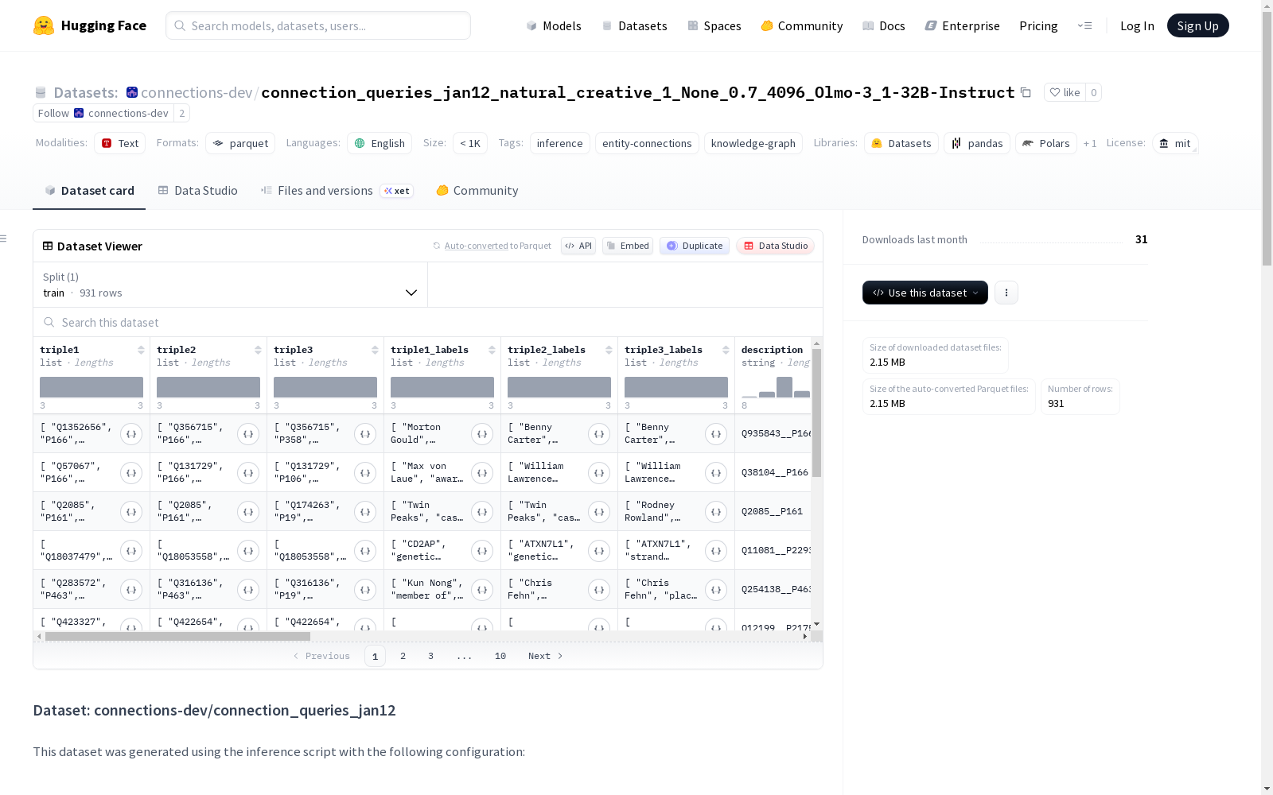Expand triple2_labels cell with Chris Fehn
The height and width of the screenshot is (795, 1273).
[x=599, y=590]
